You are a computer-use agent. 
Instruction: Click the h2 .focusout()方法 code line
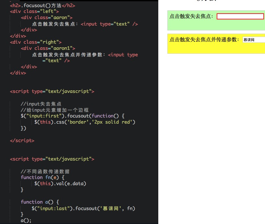point(42,6)
